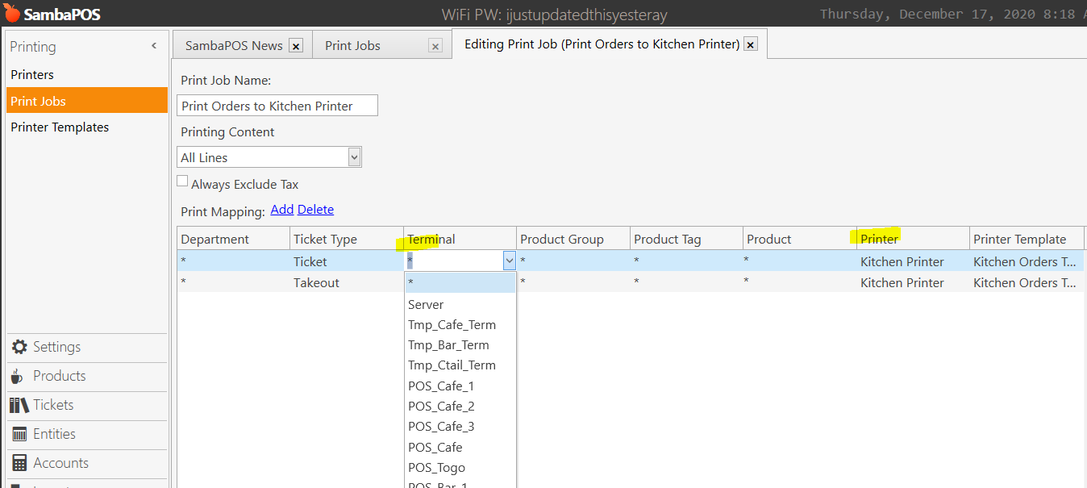The width and height of the screenshot is (1087, 488).
Task: Click the Product column header
Action: [x=800, y=239]
